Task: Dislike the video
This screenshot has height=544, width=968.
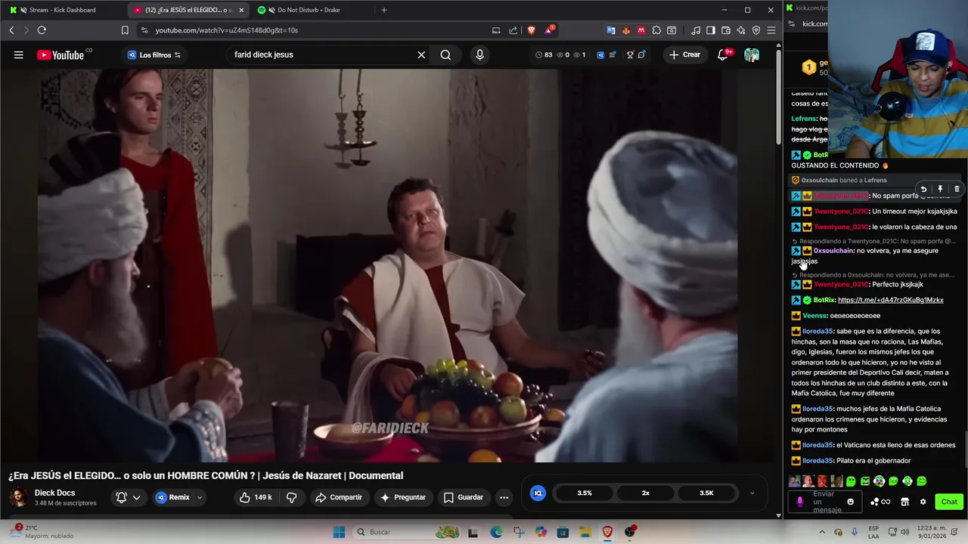Action: [291, 497]
